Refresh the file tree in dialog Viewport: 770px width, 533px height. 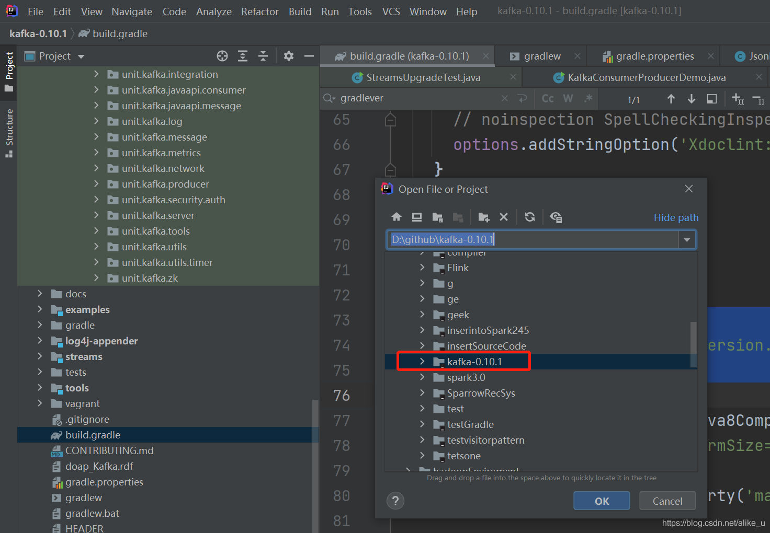tap(530, 217)
